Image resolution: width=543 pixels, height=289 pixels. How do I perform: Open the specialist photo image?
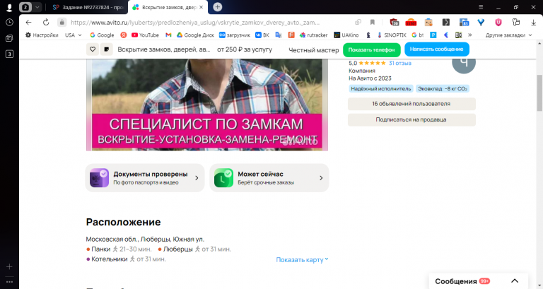[207, 105]
